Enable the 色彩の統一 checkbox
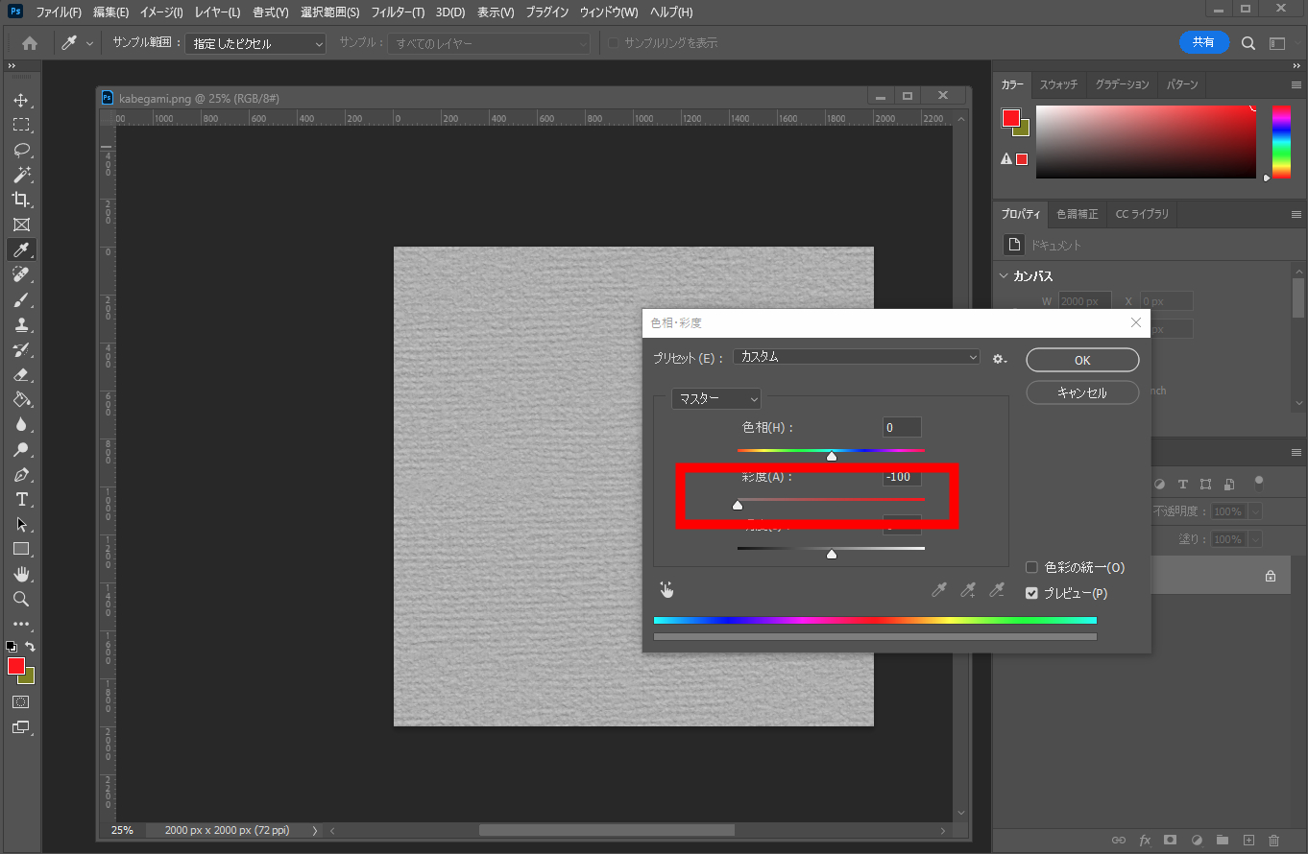This screenshot has width=1308, height=854. [x=1031, y=567]
